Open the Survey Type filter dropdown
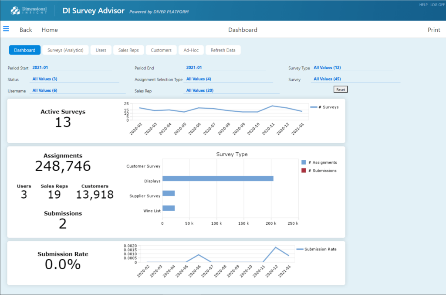This screenshot has height=295, width=446. [327, 68]
